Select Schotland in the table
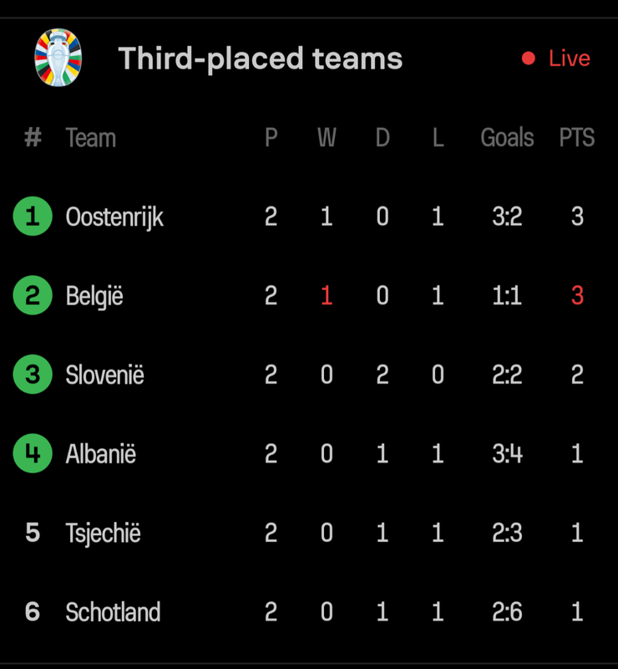Viewport: 618px width, 669px height. click(113, 611)
